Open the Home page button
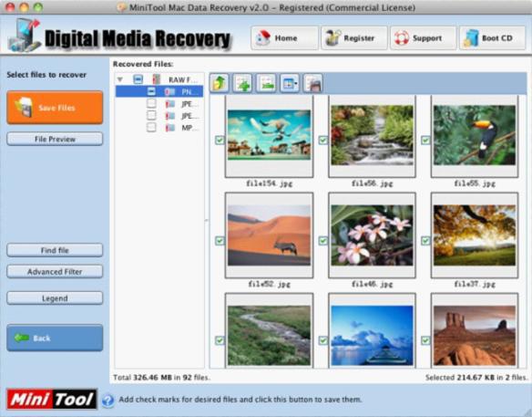Screen dimensions: 532x417 [284, 38]
